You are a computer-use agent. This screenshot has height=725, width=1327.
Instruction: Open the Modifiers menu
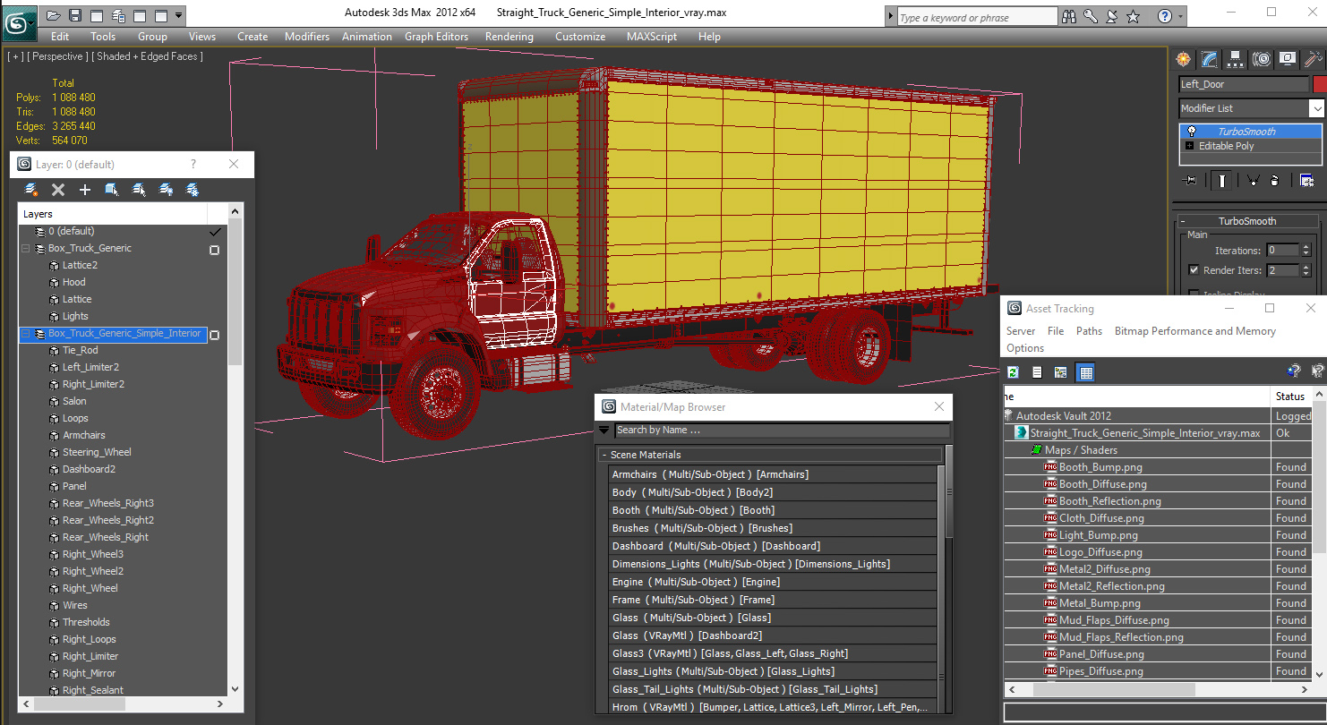click(x=307, y=37)
